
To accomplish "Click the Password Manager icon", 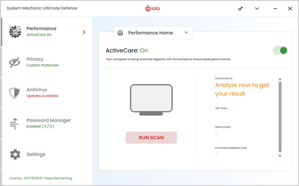I will tap(14, 124).
